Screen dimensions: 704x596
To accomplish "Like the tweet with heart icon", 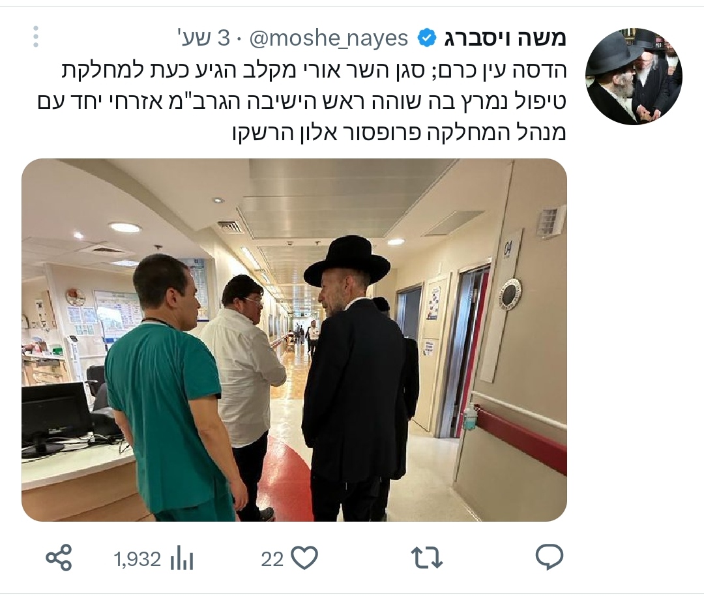I will pyautogui.click(x=304, y=558).
